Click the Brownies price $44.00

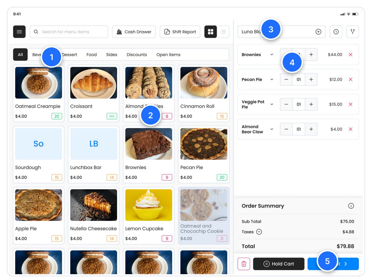click(x=335, y=55)
